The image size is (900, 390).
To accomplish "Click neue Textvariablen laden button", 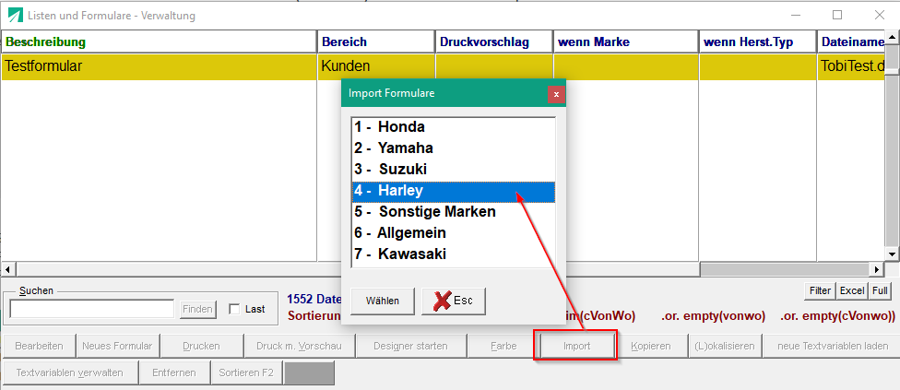I will pos(833,347).
